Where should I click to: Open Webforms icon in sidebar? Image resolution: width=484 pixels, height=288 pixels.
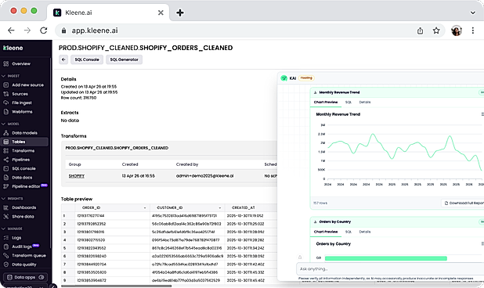(5, 112)
